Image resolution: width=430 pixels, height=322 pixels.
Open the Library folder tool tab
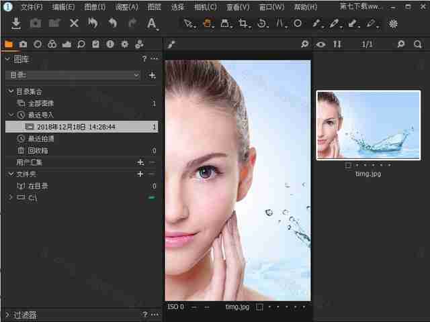pos(9,44)
